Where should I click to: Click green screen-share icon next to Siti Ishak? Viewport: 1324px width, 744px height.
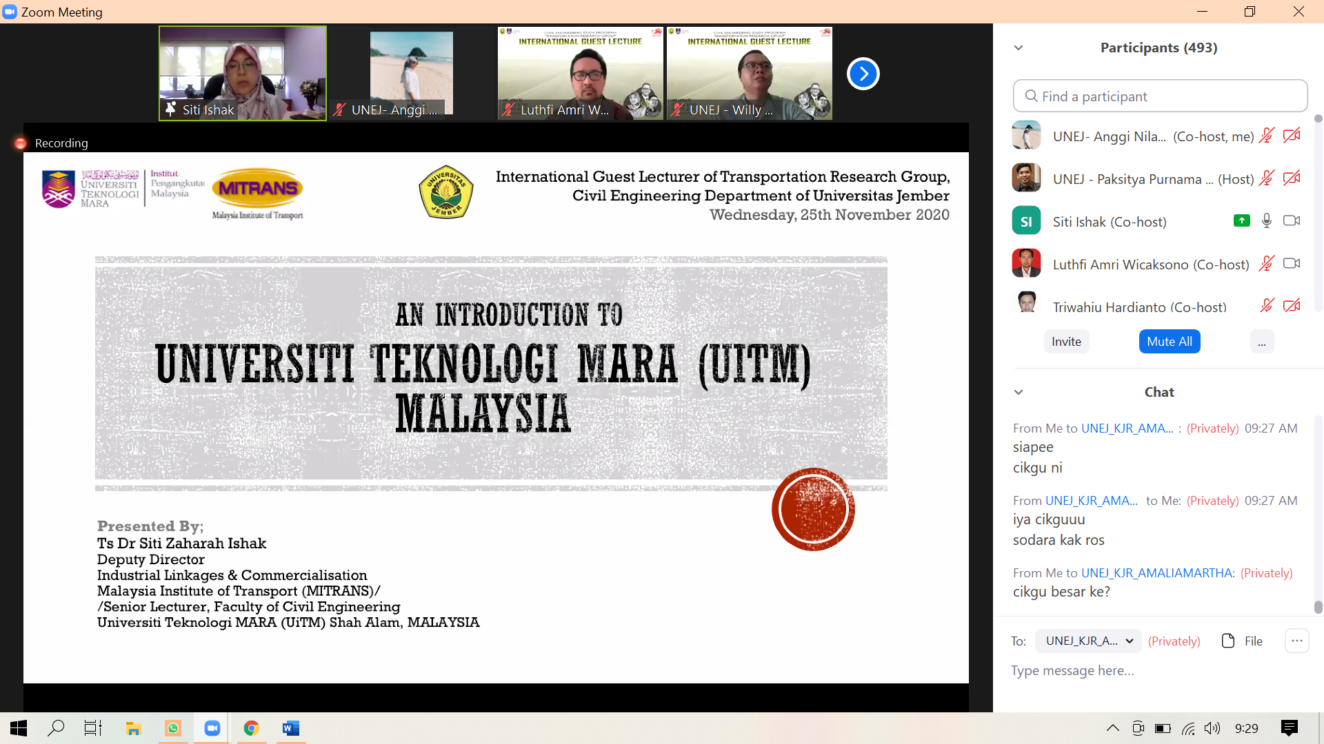click(1242, 220)
